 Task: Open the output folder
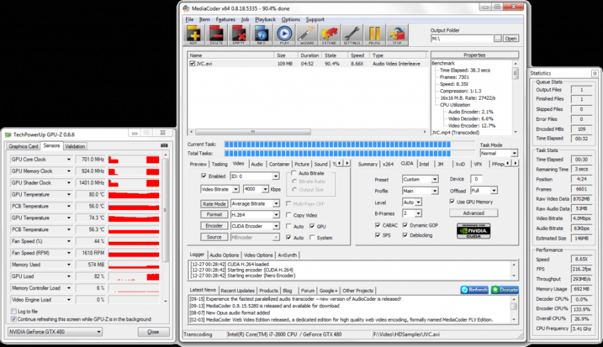[511, 38]
